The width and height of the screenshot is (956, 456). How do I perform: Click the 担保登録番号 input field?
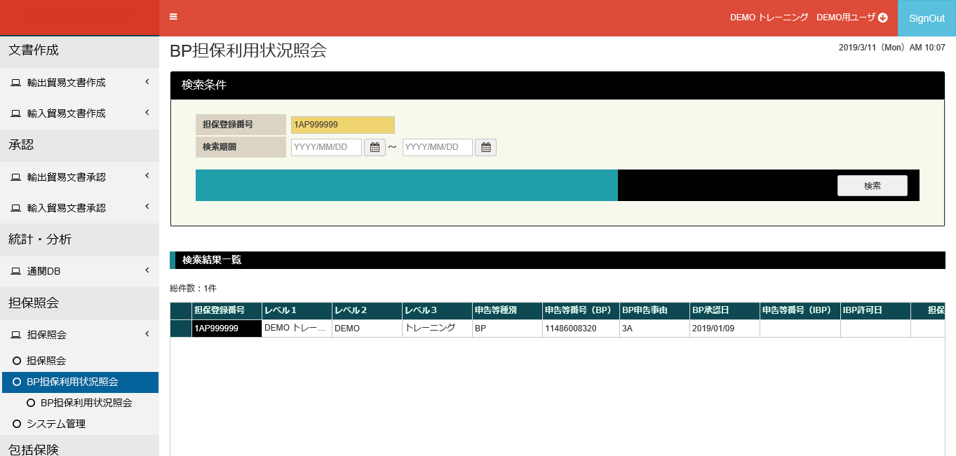coord(343,125)
